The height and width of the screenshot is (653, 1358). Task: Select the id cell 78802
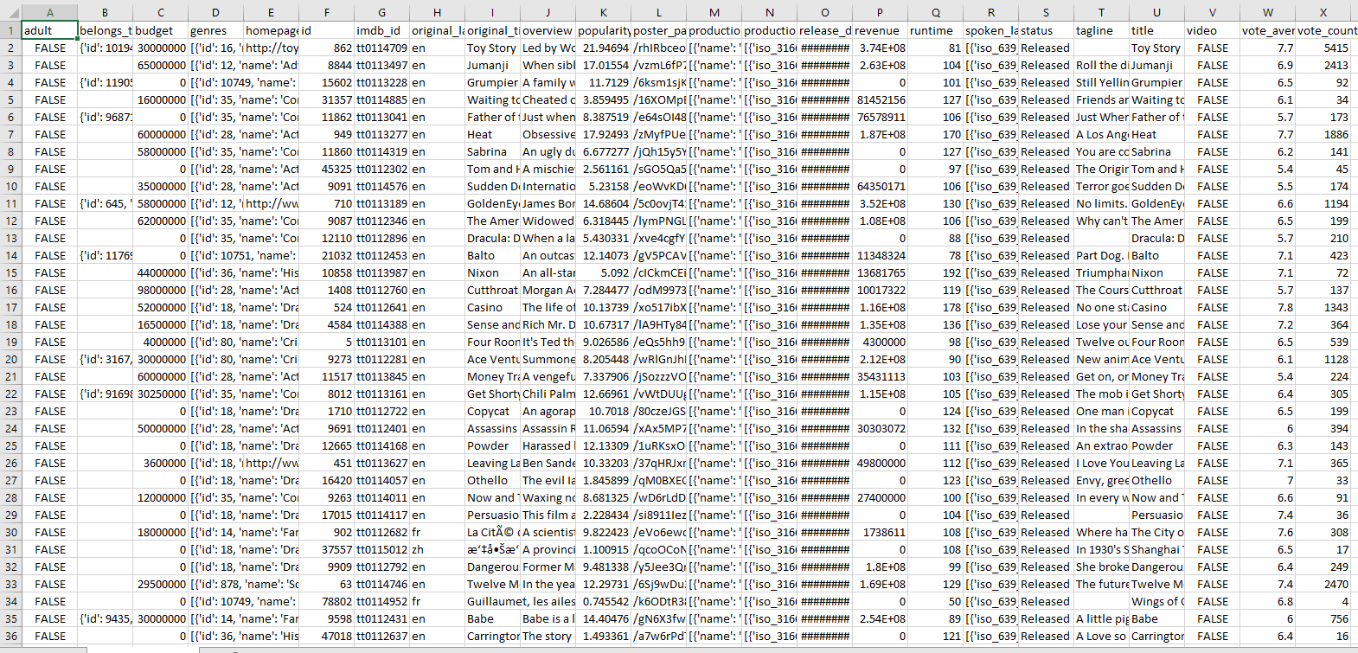click(x=327, y=601)
